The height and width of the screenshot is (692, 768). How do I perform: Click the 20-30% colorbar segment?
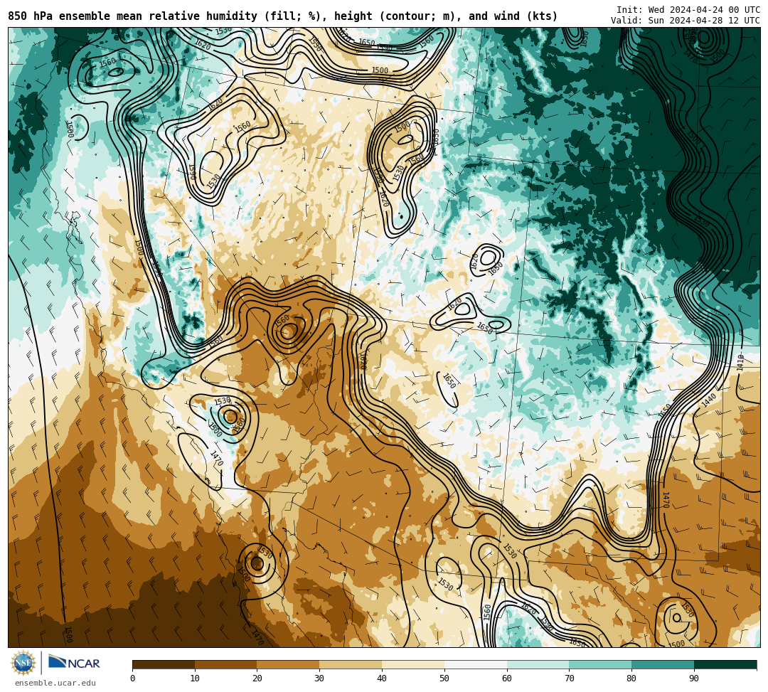click(289, 664)
